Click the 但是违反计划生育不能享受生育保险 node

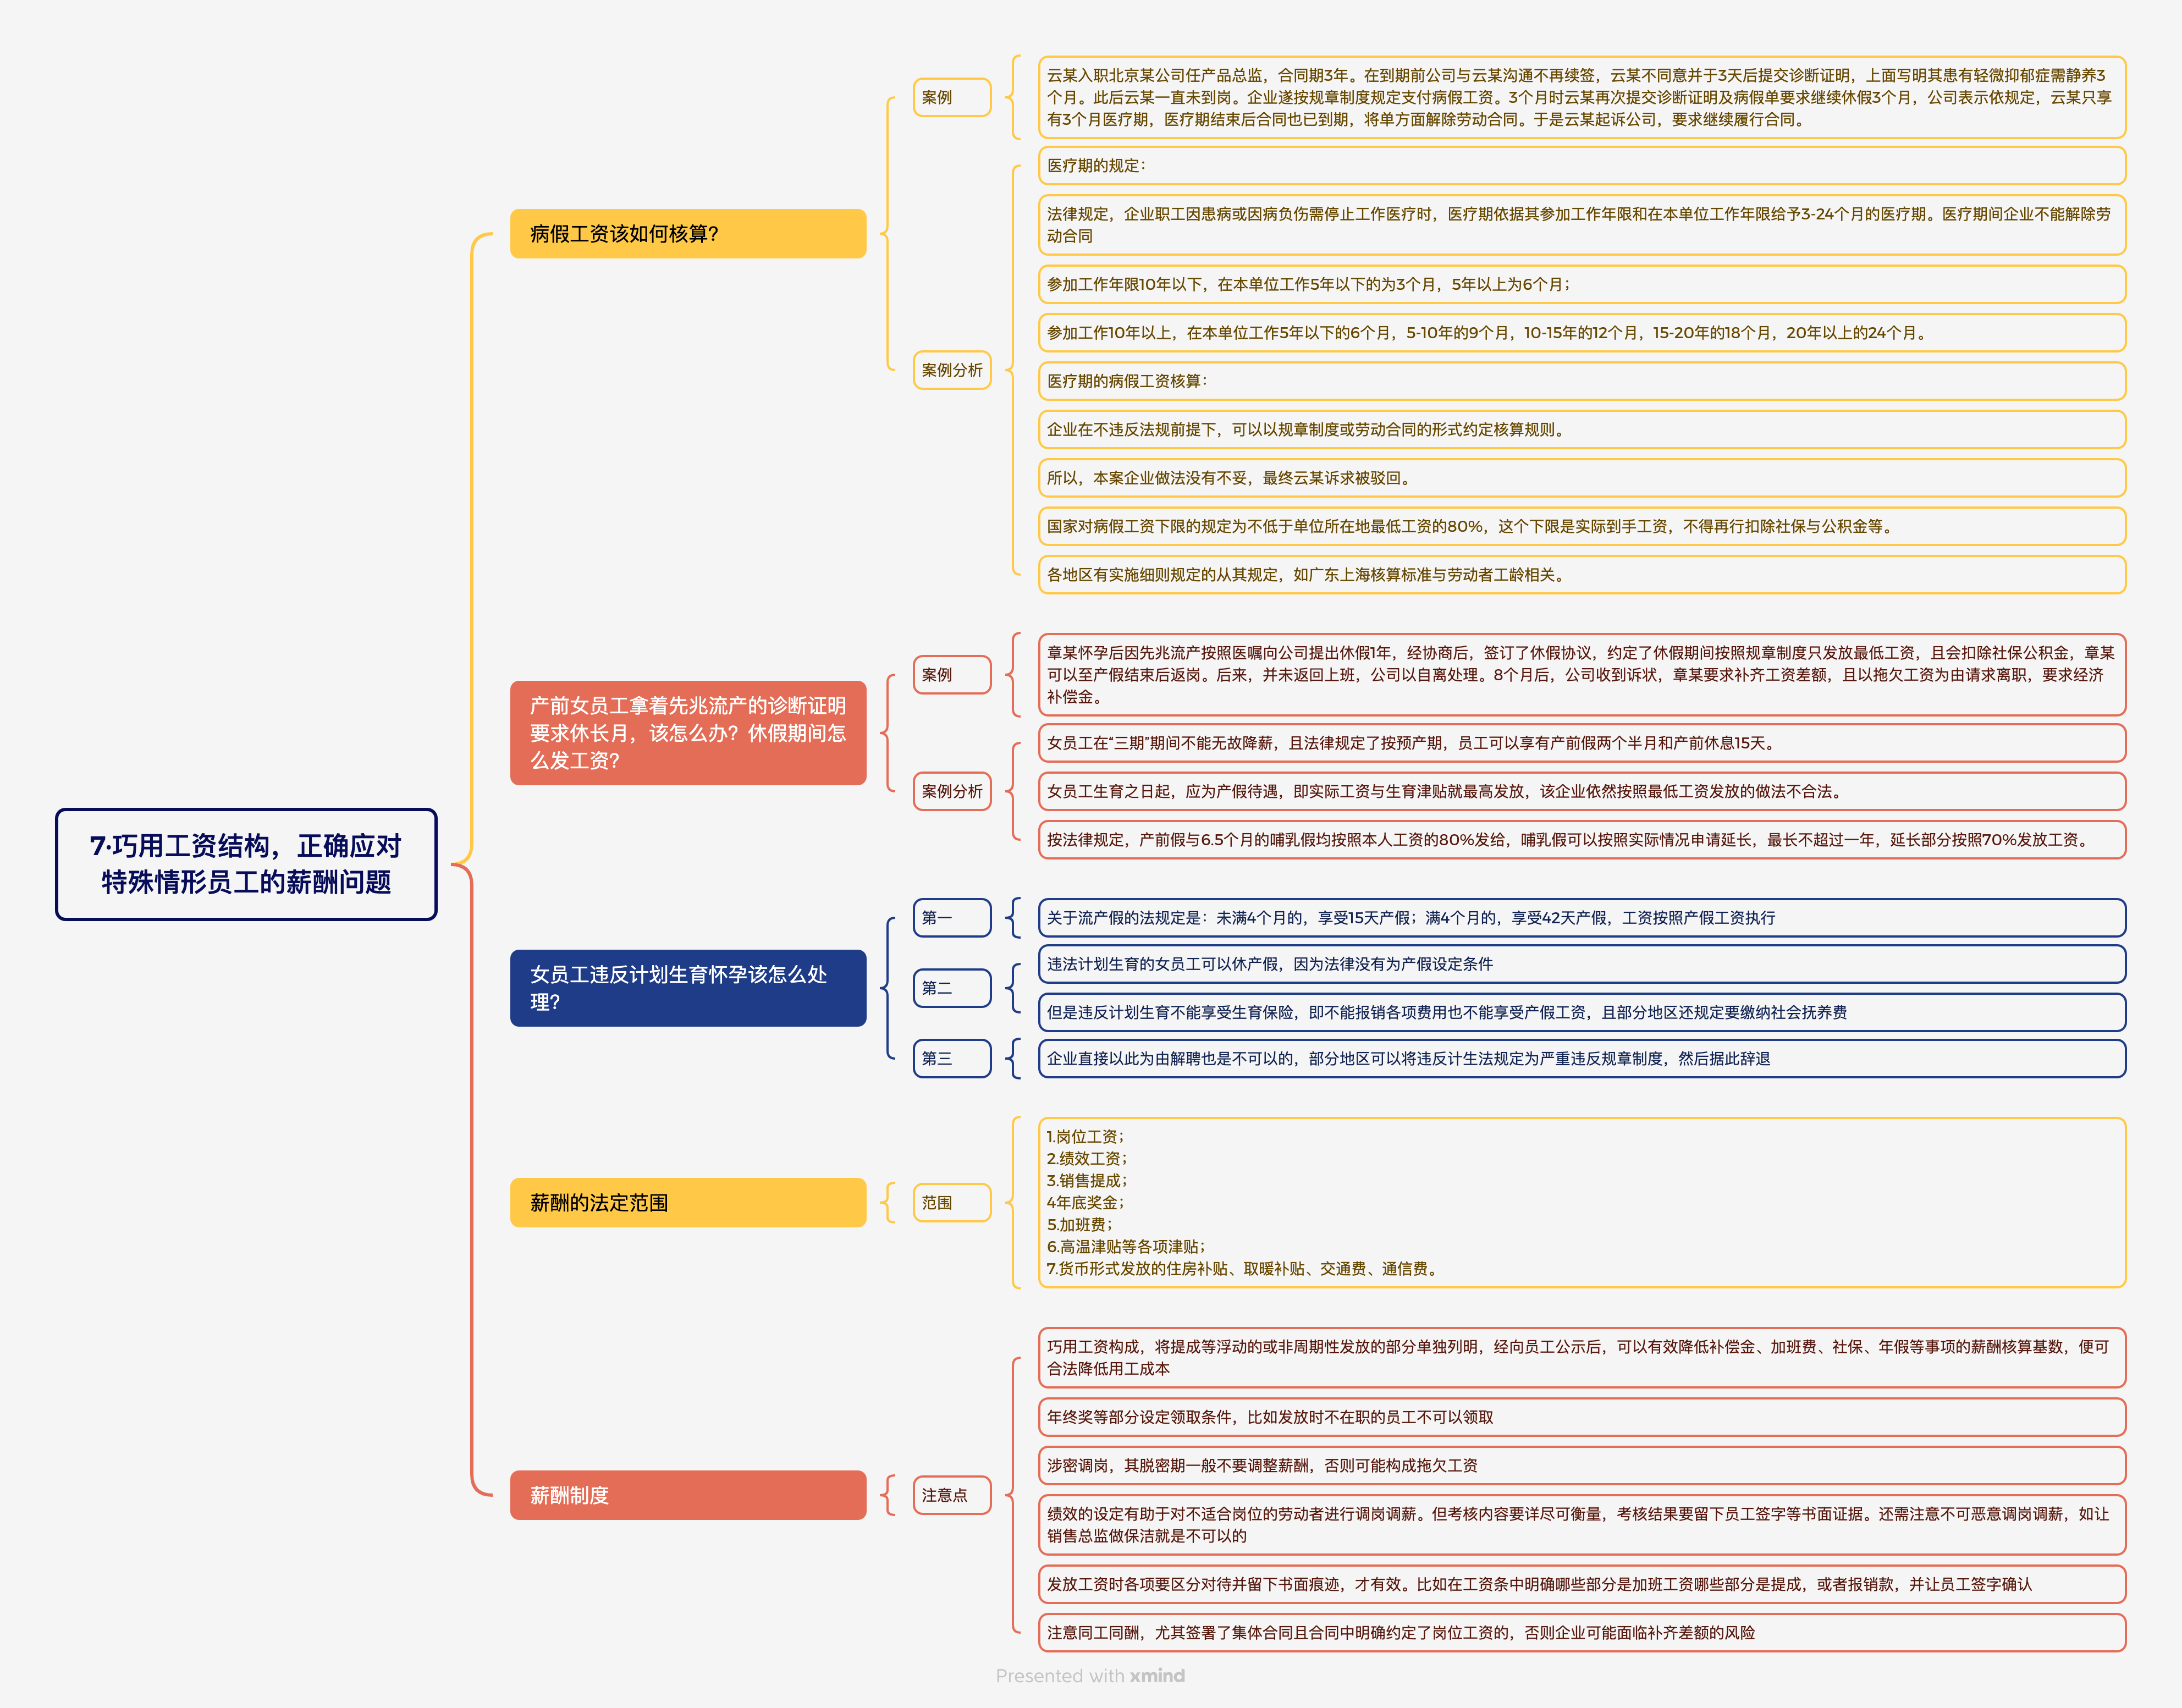tap(1582, 1012)
